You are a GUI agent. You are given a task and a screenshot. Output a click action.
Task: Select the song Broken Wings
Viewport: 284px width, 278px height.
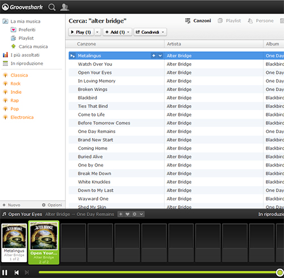coord(93,89)
